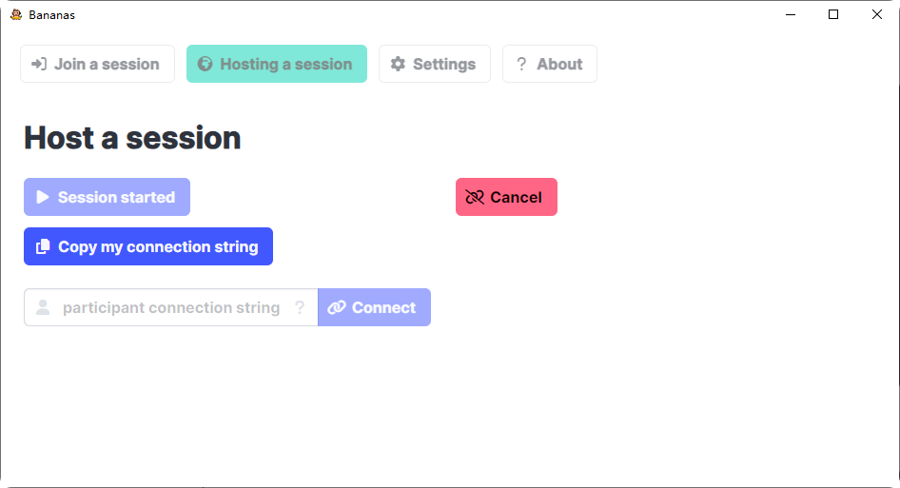Screen dimensions: 900x488
Task: Click the broken link icon on Cancel
Action: pyautogui.click(x=475, y=198)
